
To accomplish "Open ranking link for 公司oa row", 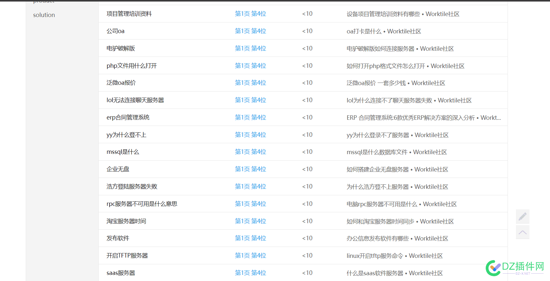I will 250,31.
